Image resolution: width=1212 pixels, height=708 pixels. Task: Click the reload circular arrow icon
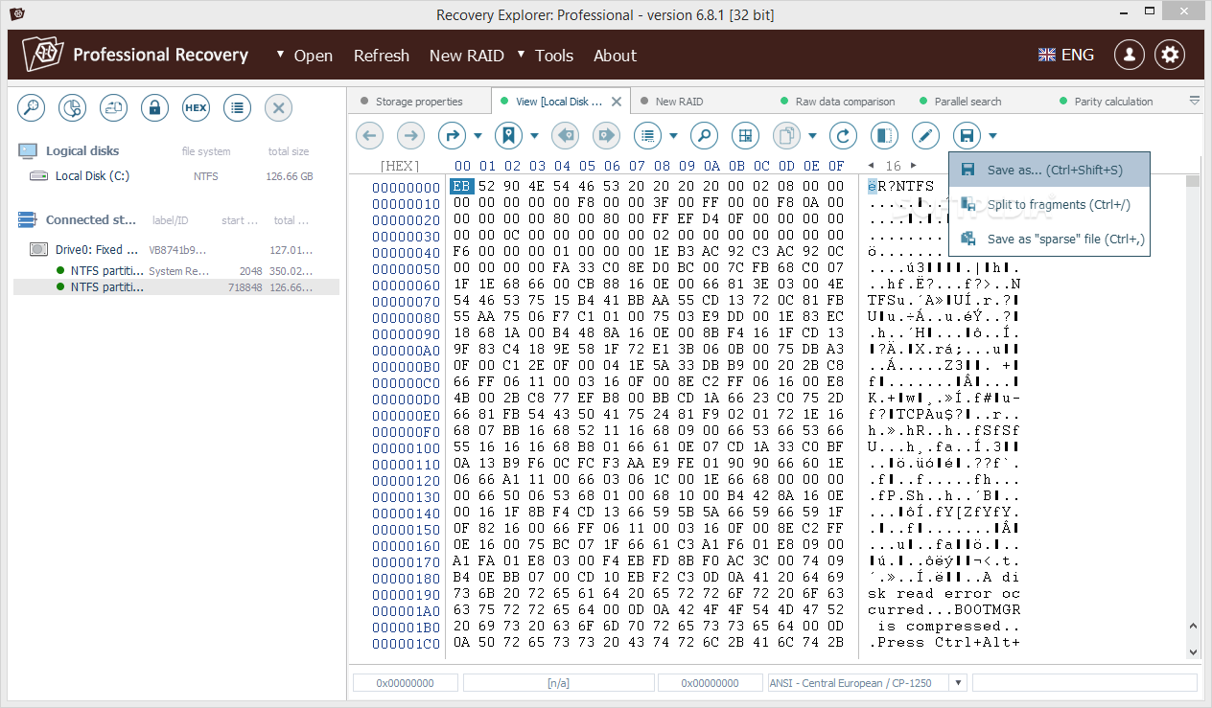pos(843,136)
